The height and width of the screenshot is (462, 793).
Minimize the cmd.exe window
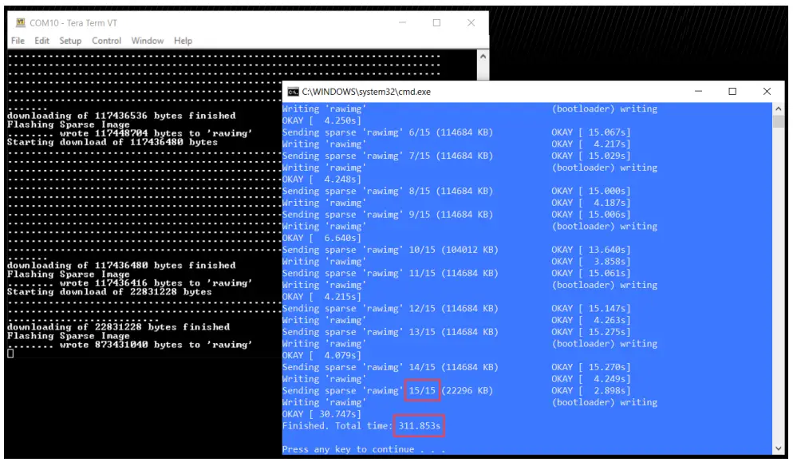click(x=698, y=92)
